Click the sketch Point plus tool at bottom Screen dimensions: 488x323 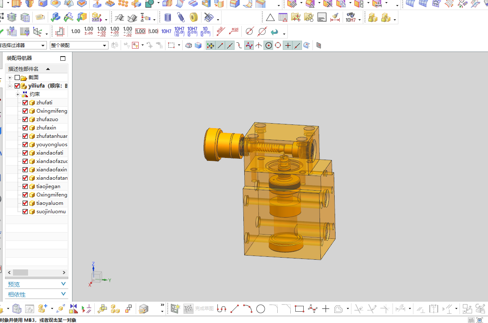[325, 309]
